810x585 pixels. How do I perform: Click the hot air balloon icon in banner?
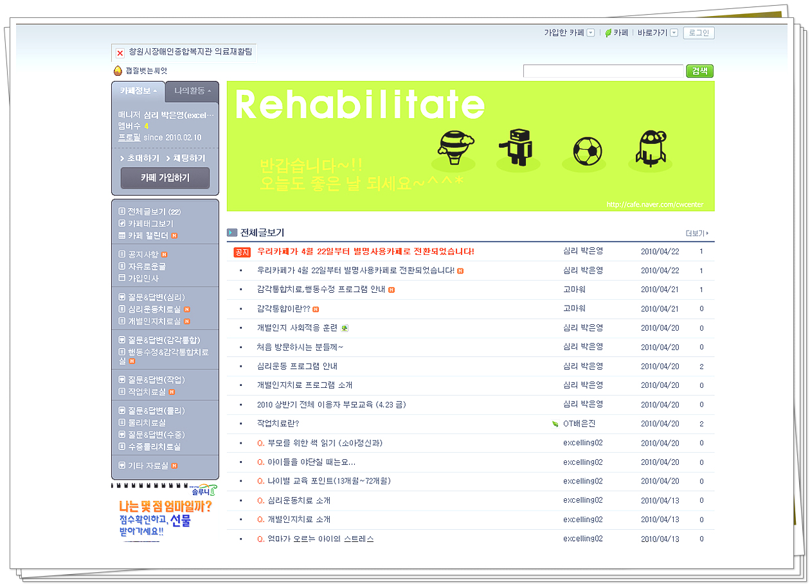click(x=454, y=144)
